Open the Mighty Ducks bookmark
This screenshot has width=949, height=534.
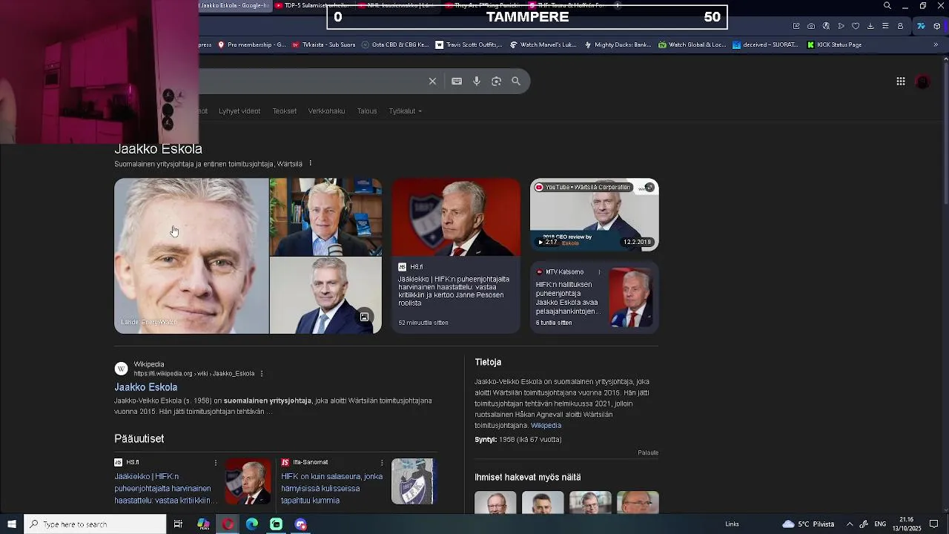point(618,44)
